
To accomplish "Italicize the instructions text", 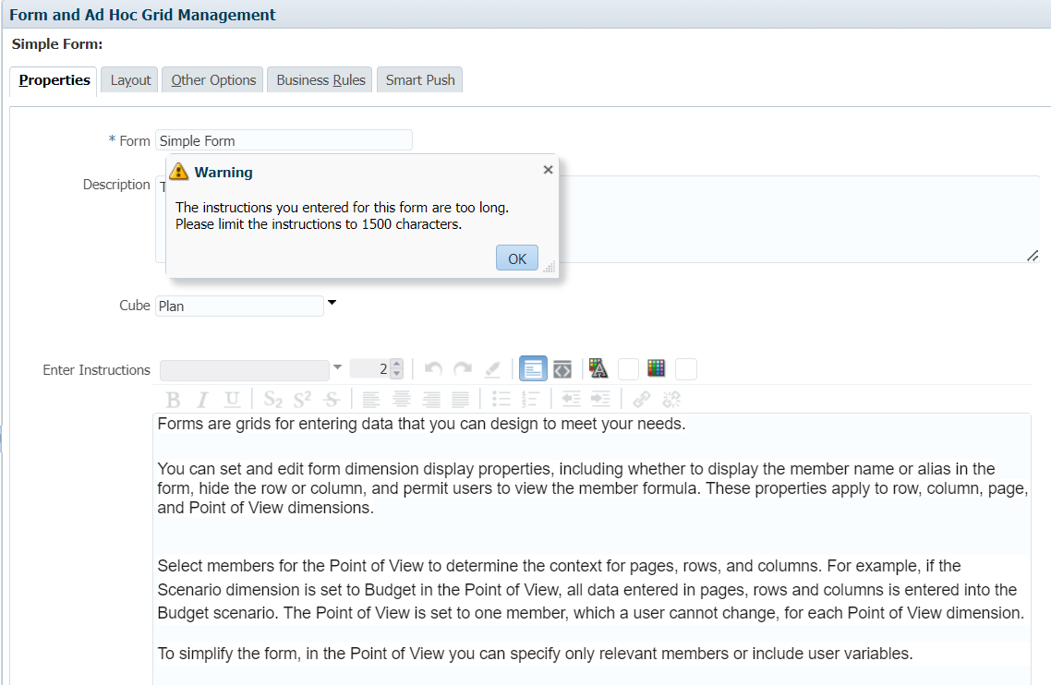I will (x=201, y=399).
